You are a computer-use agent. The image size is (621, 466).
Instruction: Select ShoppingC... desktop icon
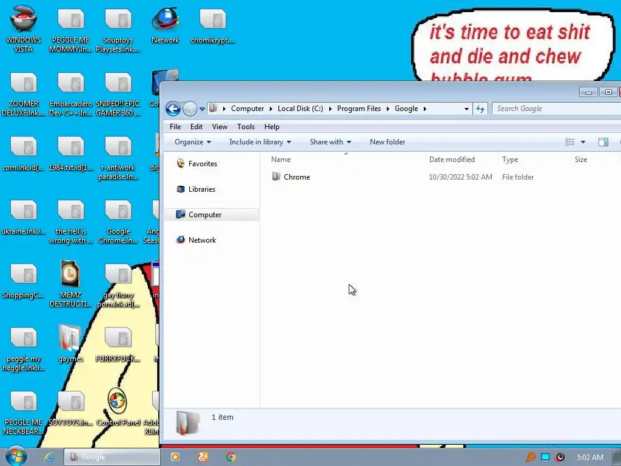(x=24, y=280)
